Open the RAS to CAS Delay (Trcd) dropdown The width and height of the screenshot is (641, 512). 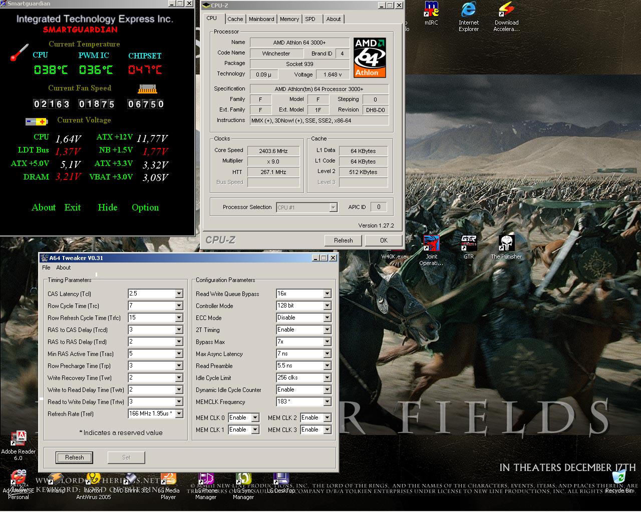point(179,329)
